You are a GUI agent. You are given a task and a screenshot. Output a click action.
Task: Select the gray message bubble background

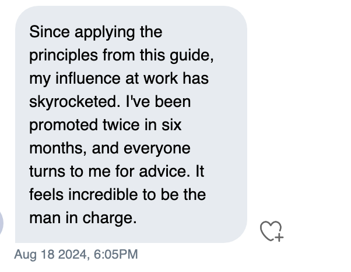(131, 124)
